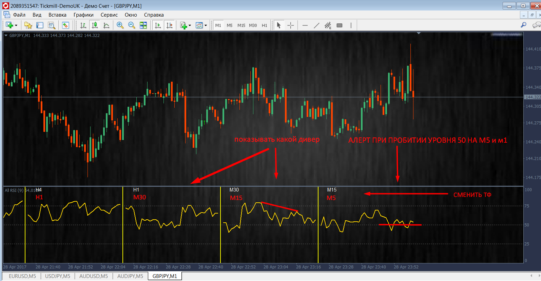This screenshot has height=281, width=541.
Task: Open a new chart window
Action: 9,25
